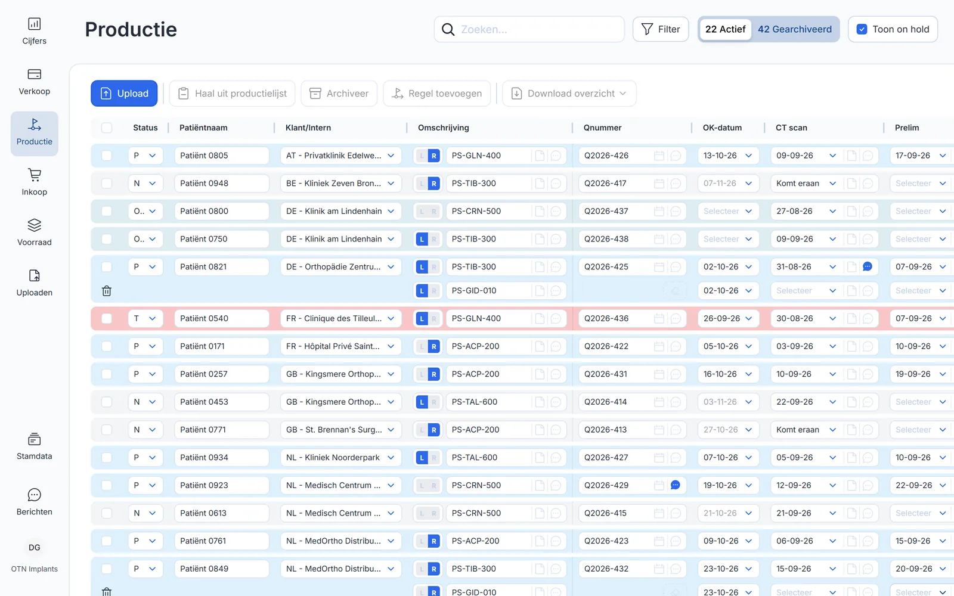954x596 pixels.
Task: Click the Patiënt 0849 name field
Action: [222, 569]
